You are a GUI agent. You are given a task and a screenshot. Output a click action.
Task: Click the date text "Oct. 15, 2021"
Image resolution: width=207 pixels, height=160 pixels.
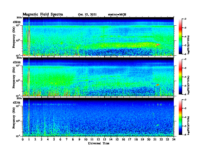pos(87,15)
